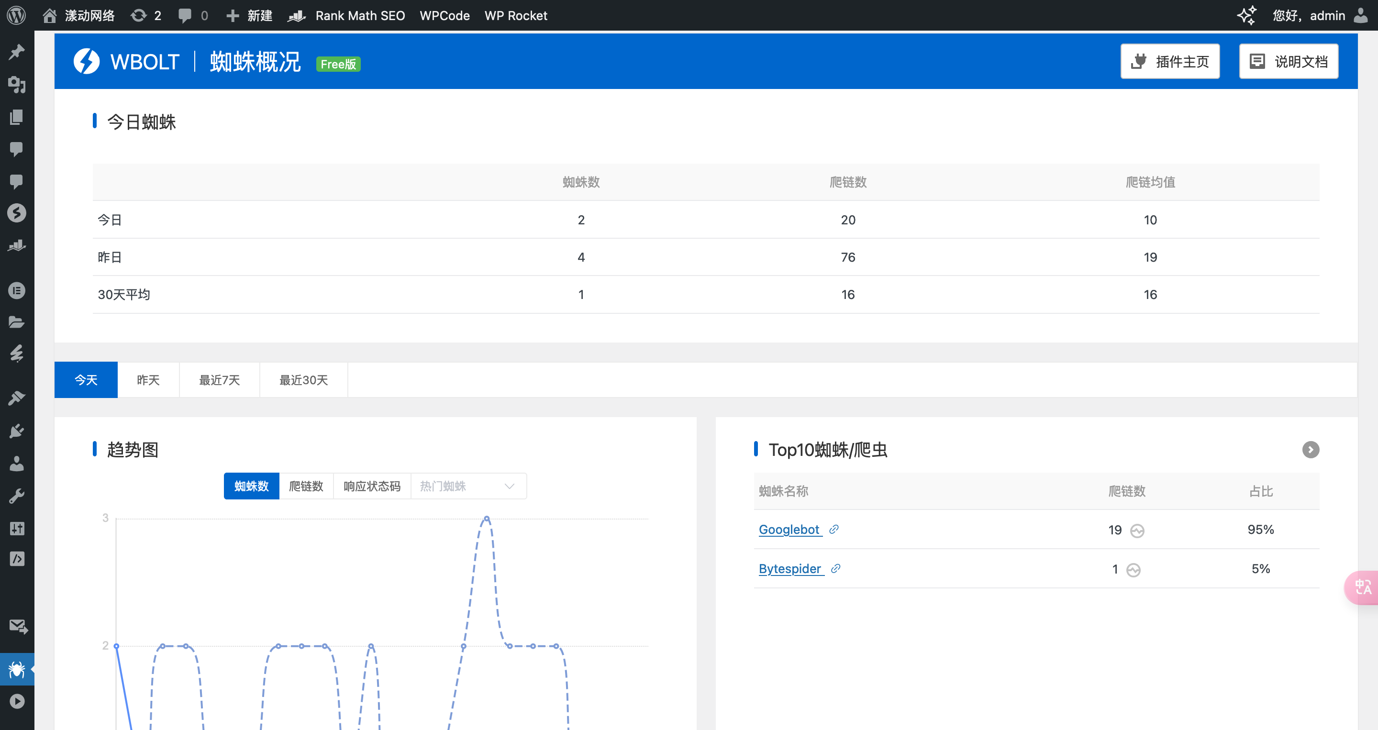The width and height of the screenshot is (1378, 730).
Task: Open Settings sliders icon in sidebar
Action: [x=17, y=529]
